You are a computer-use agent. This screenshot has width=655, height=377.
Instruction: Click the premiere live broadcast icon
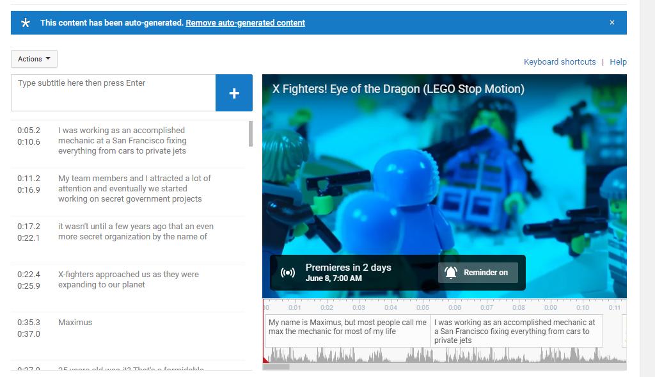(288, 273)
